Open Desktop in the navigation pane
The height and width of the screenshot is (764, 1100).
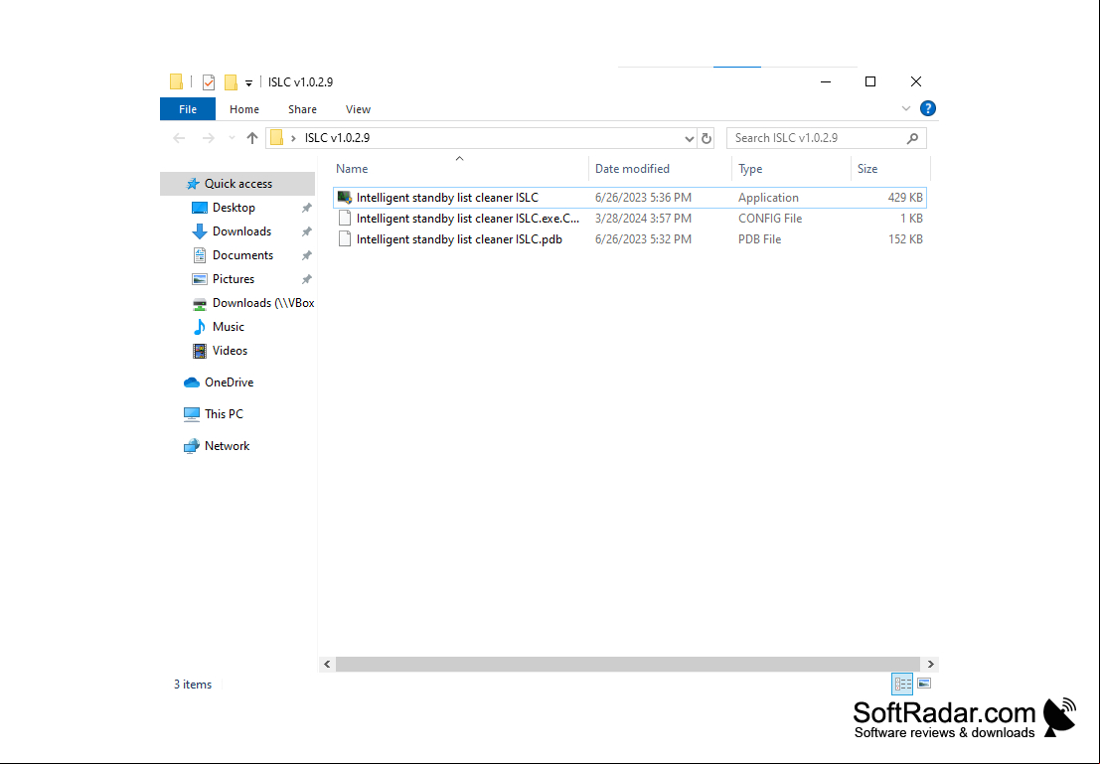(x=234, y=208)
